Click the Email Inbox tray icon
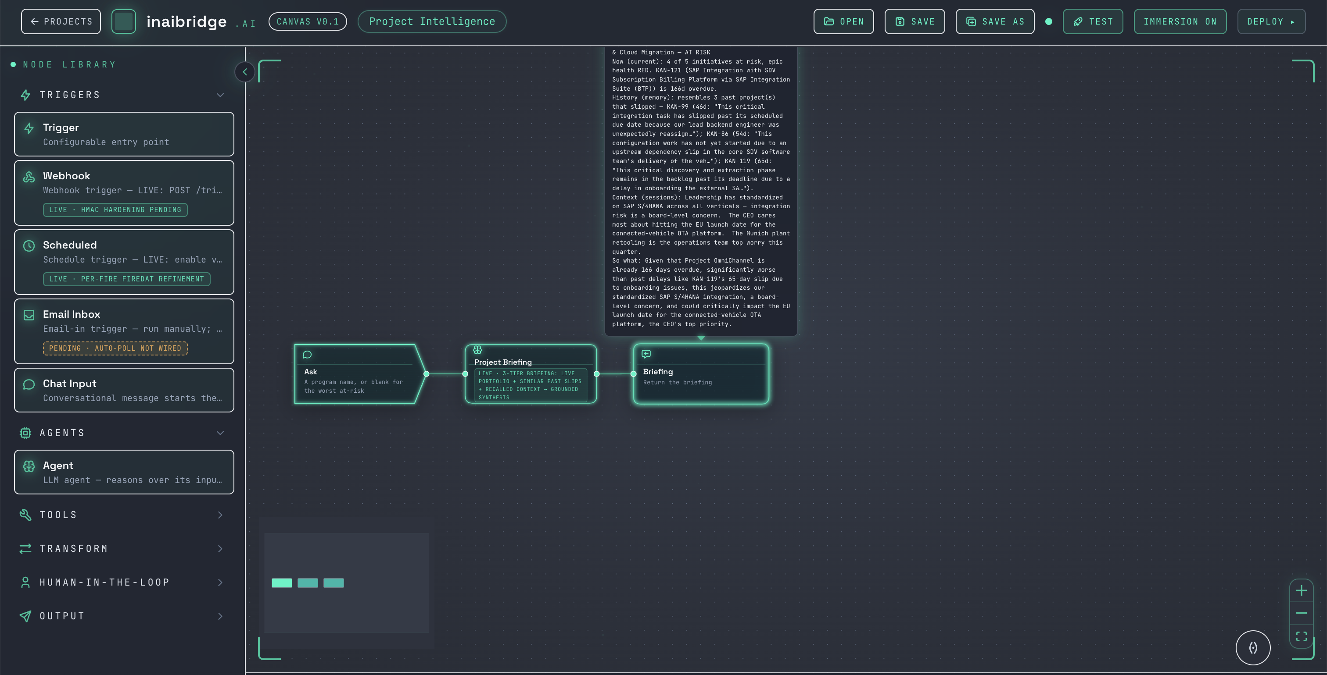This screenshot has height=675, width=1327. tap(29, 315)
